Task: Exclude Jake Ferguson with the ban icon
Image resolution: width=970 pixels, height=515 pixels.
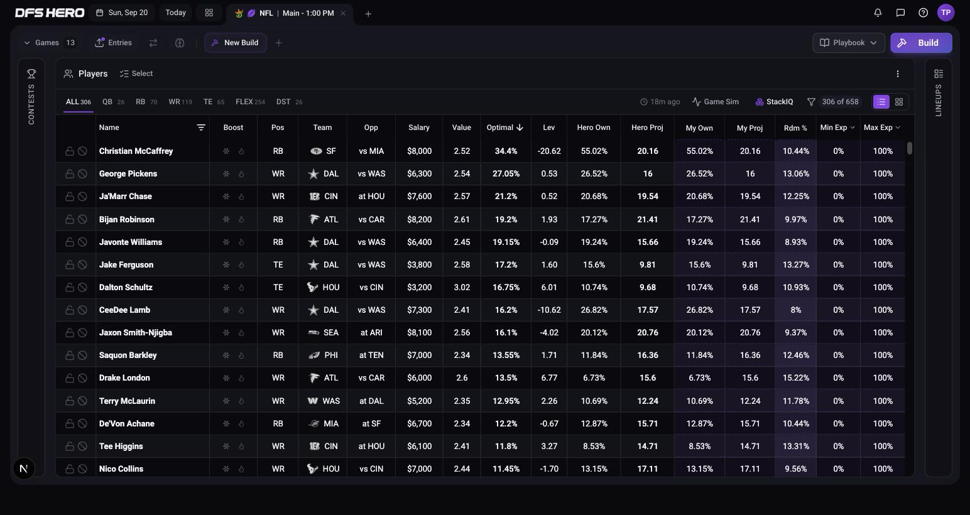Action: click(x=82, y=264)
